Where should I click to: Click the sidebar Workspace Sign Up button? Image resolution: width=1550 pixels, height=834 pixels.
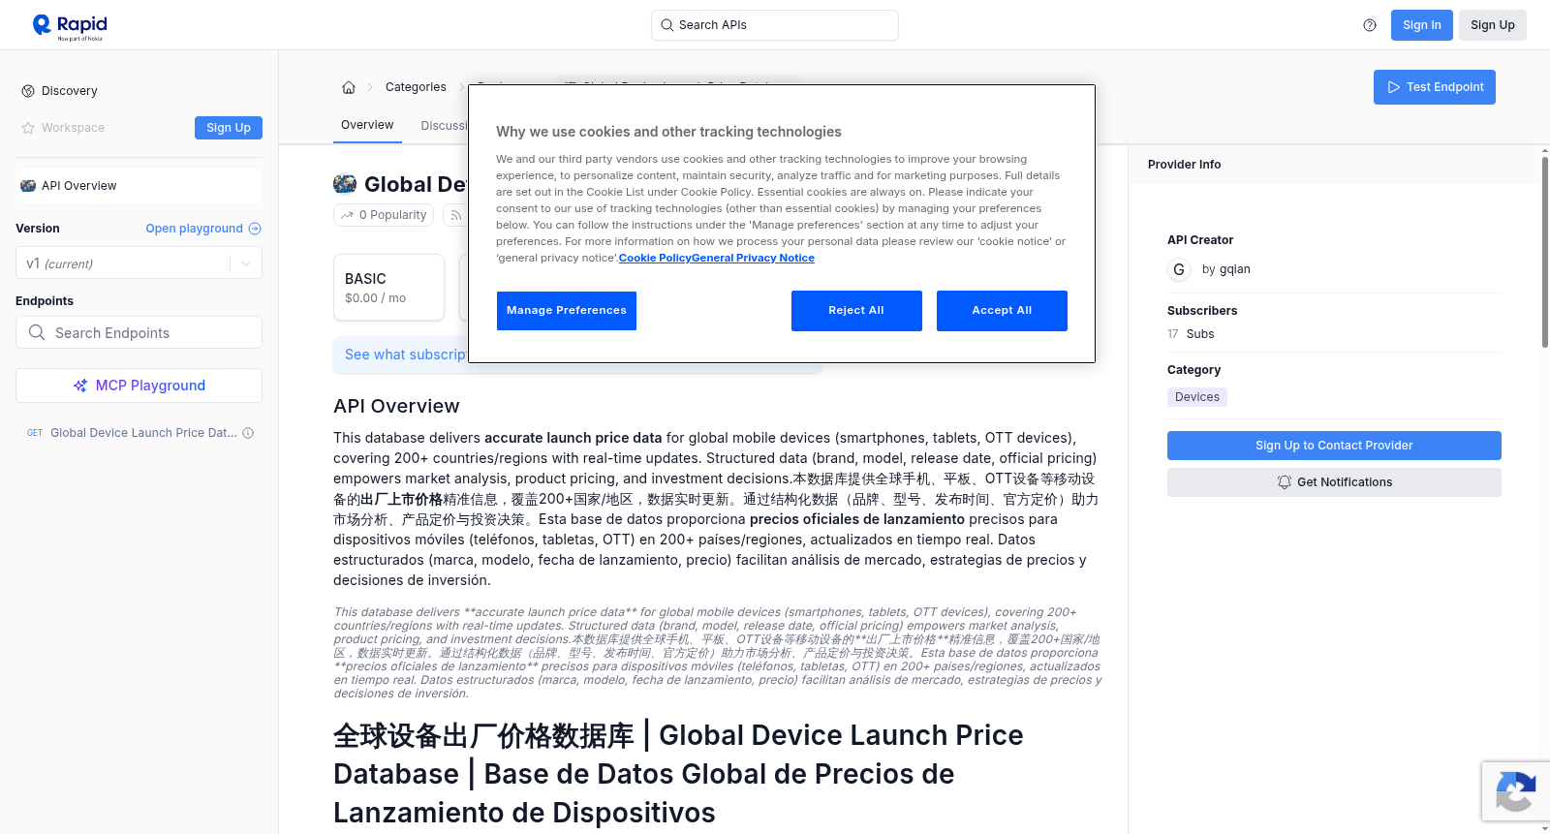pyautogui.click(x=229, y=128)
